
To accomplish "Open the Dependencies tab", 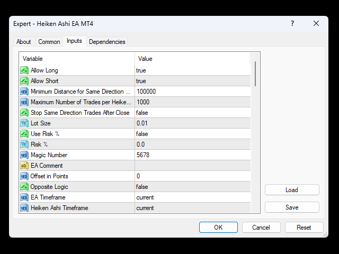I will (x=107, y=42).
